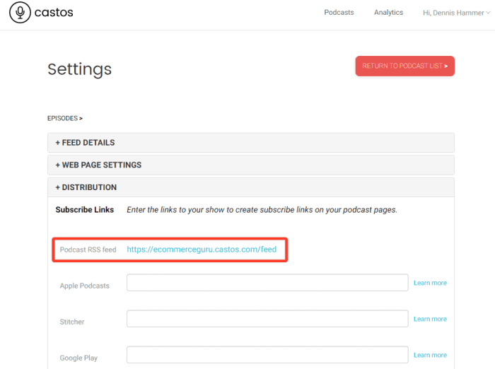Expand the Feed Details section
495x369 pixels.
tap(250, 143)
